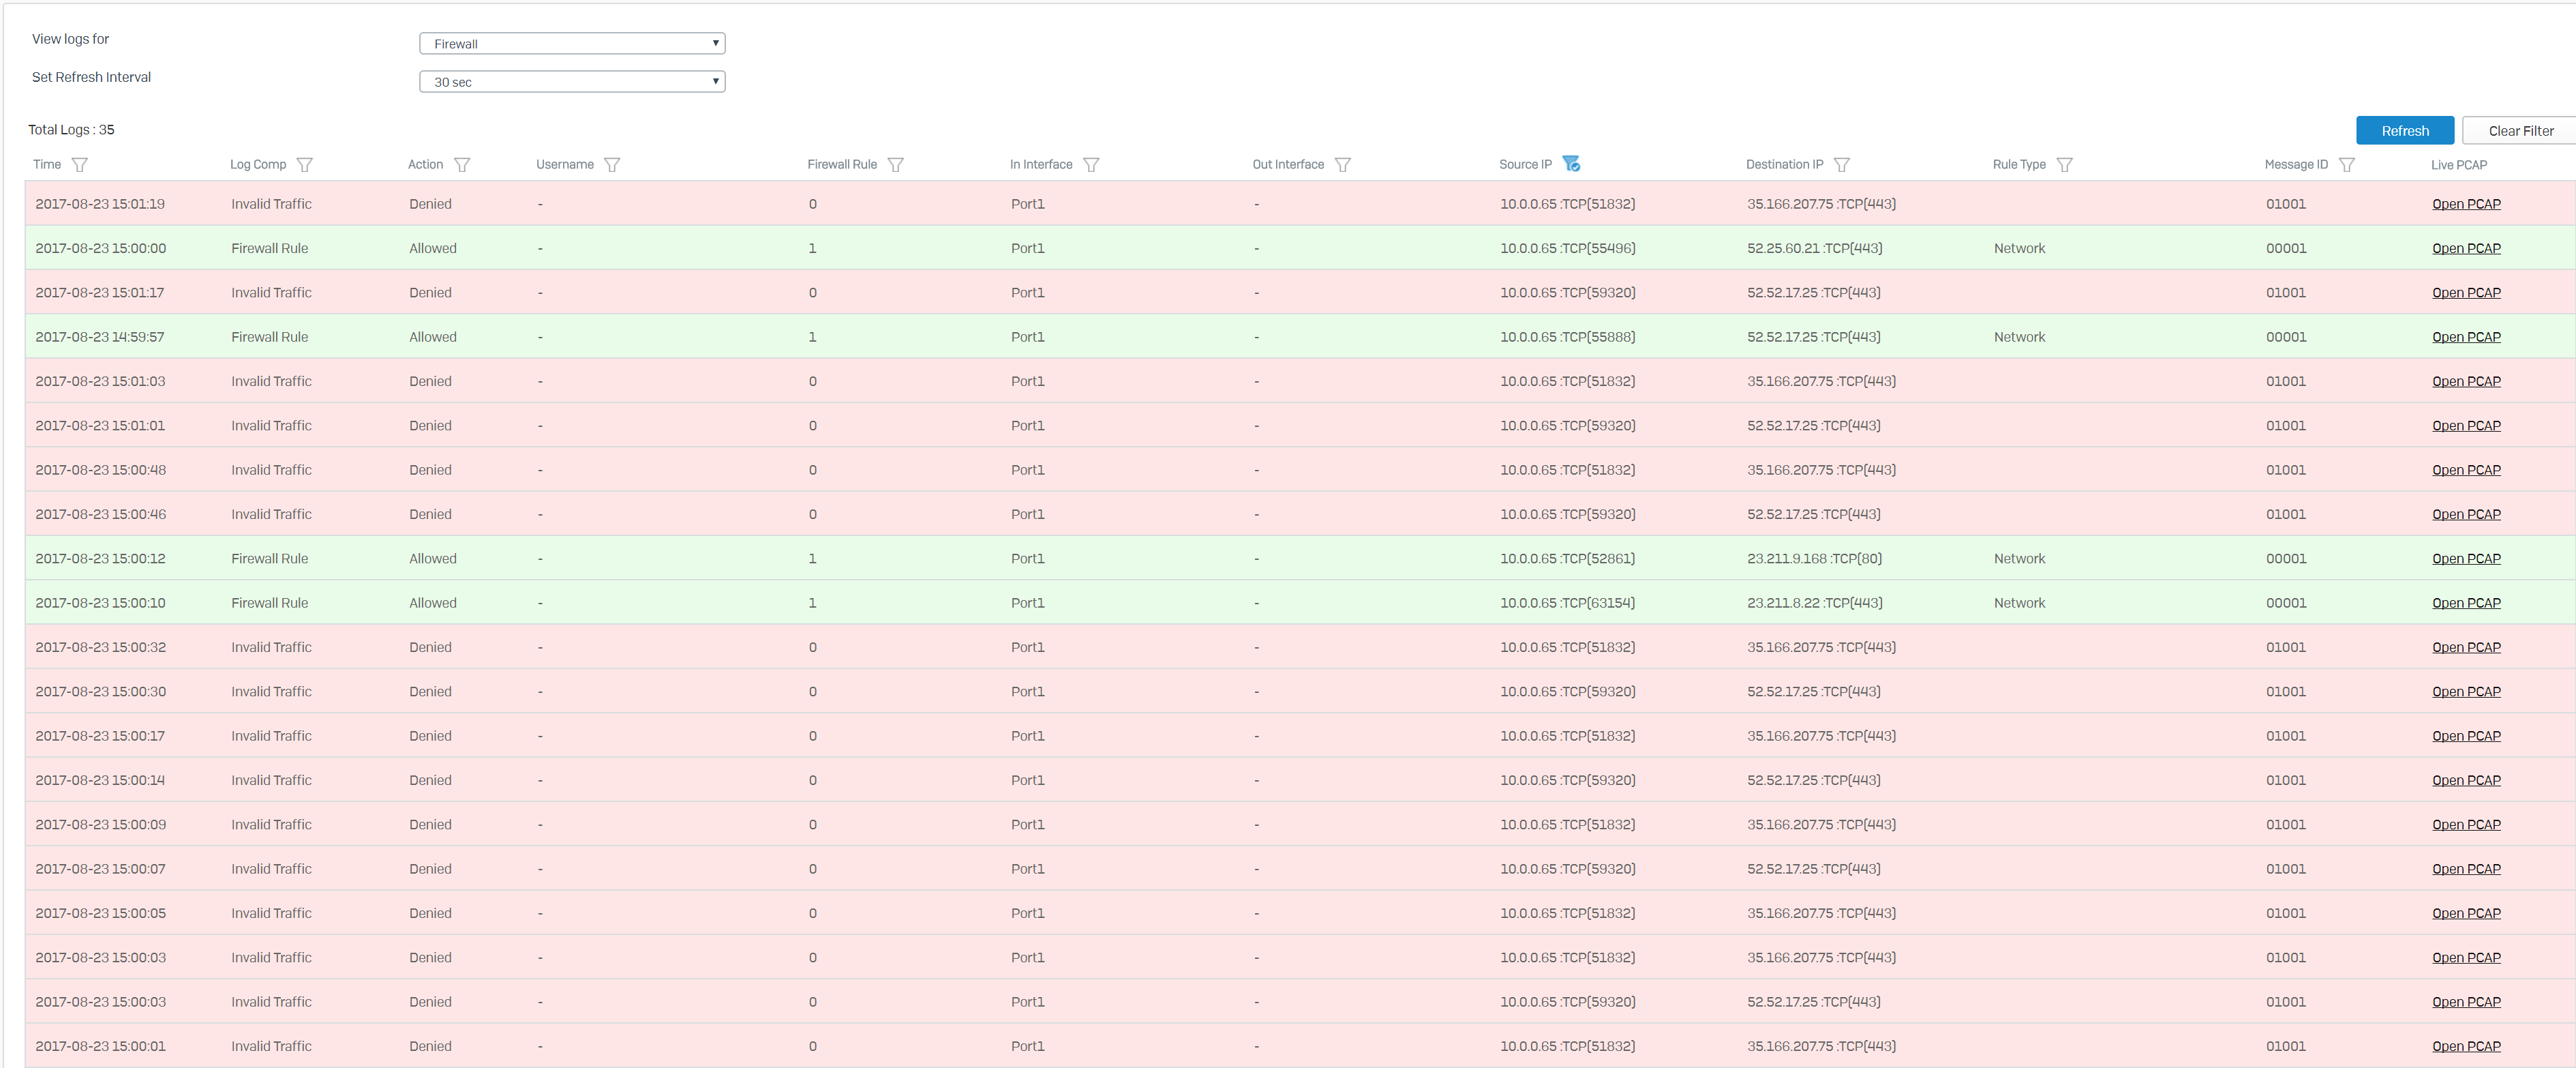This screenshot has width=2576, height=1068.
Task: Open the Message ID column filter
Action: (2346, 165)
